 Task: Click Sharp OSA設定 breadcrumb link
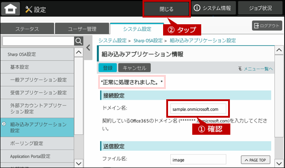tap(148, 40)
